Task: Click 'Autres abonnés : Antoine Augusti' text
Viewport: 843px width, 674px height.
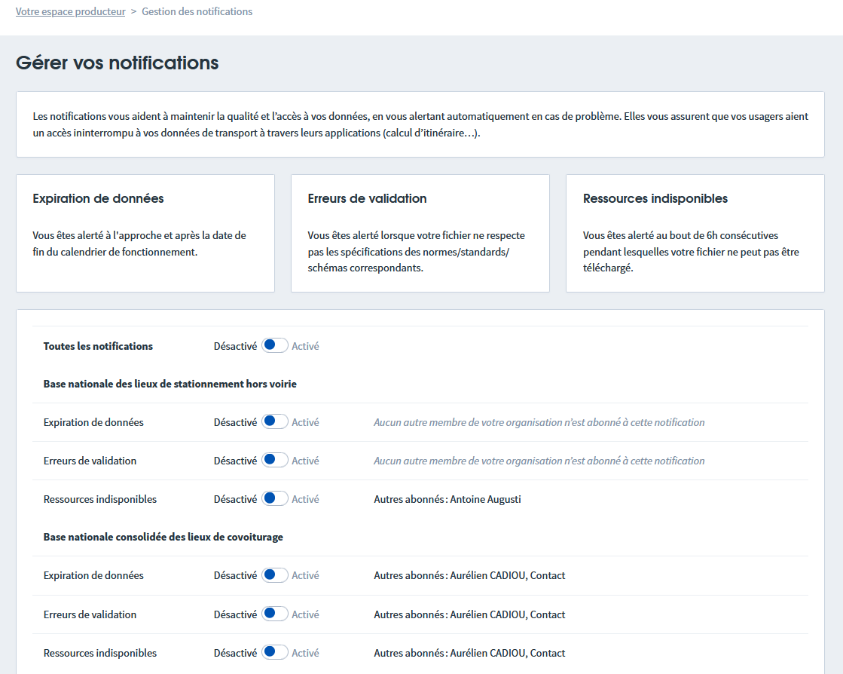Action: pos(447,499)
